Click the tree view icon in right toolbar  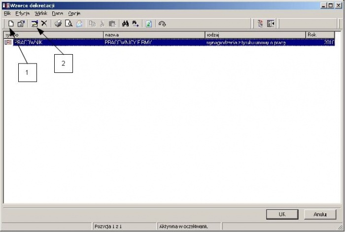coord(260,24)
